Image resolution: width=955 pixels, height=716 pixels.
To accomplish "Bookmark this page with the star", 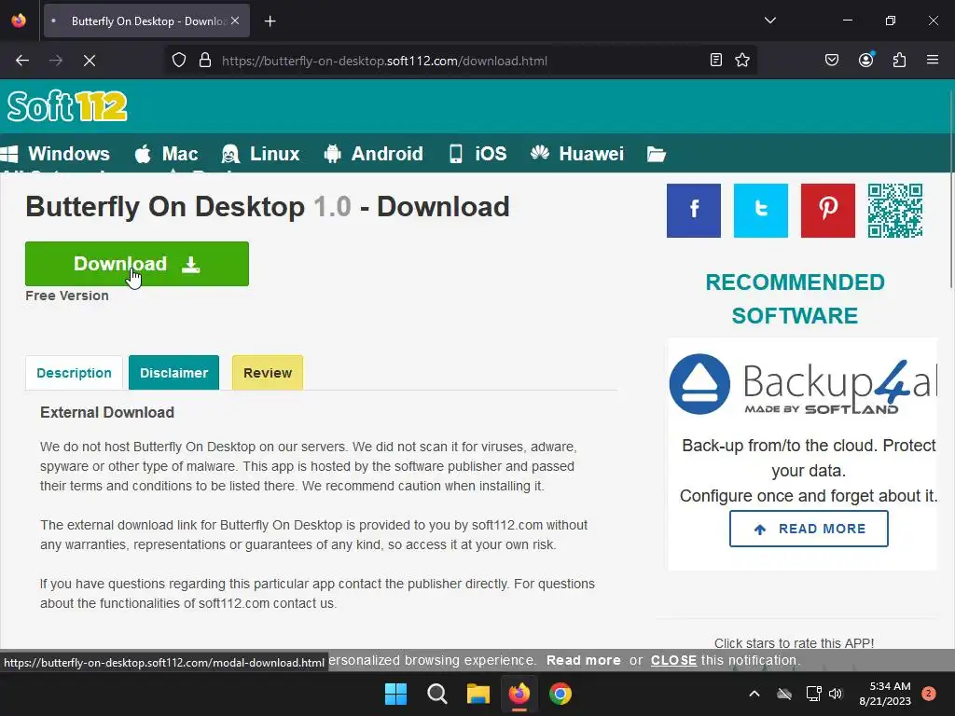I will tap(741, 61).
